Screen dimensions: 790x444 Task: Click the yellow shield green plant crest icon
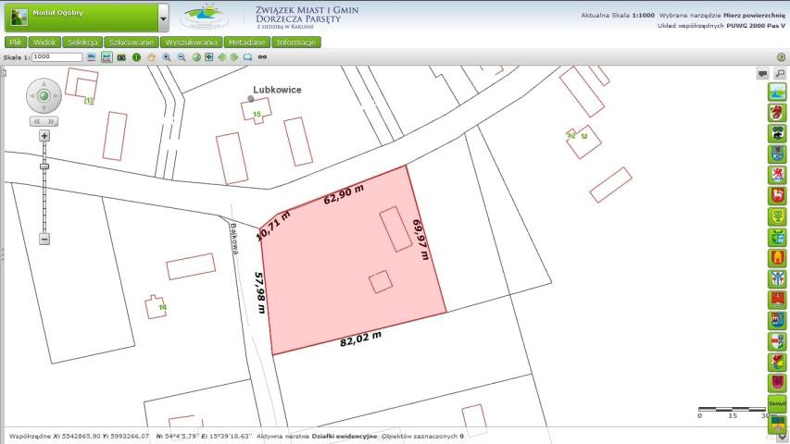[777, 217]
